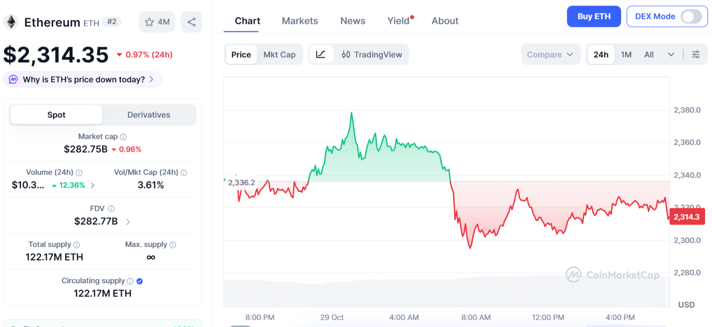Expand FDV details arrow
The height and width of the screenshot is (327, 712).
[x=128, y=222]
